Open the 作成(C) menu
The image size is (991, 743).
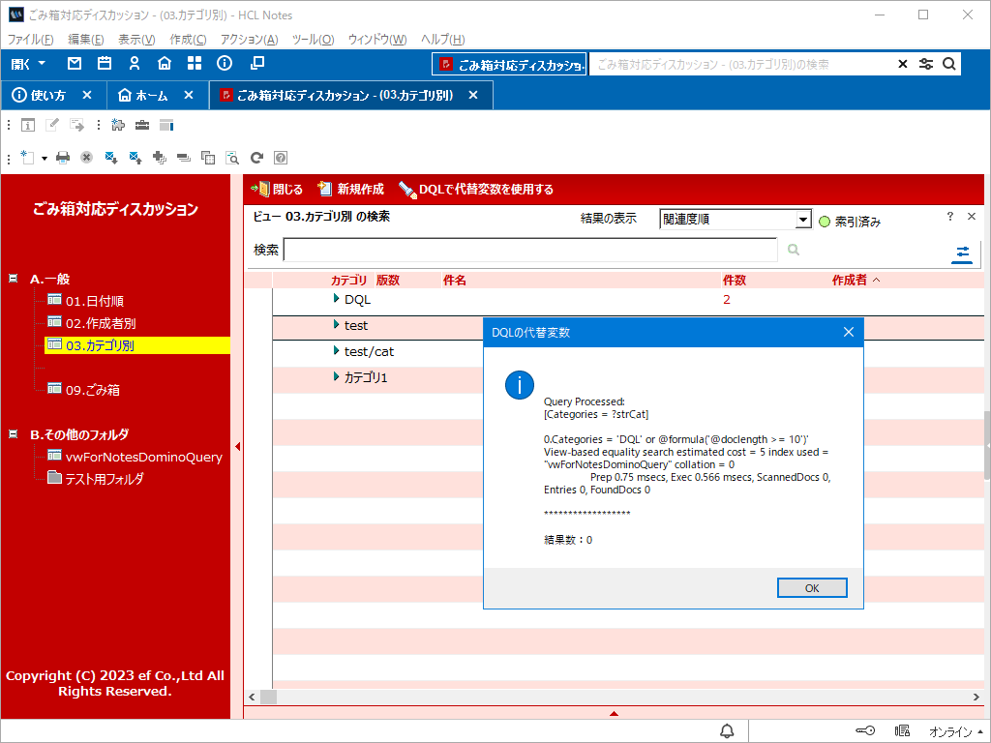188,40
